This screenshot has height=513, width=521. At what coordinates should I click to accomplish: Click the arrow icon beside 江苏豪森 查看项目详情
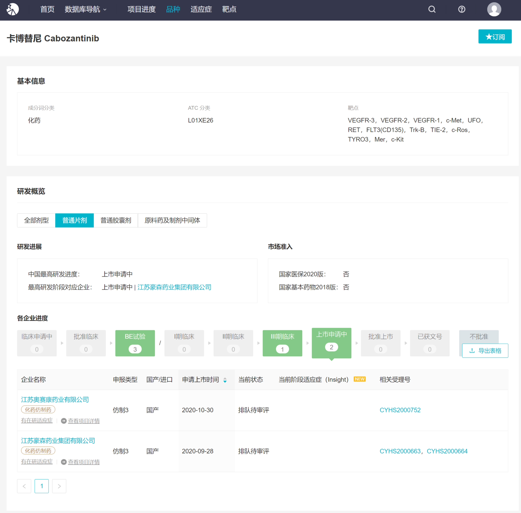tap(64, 462)
